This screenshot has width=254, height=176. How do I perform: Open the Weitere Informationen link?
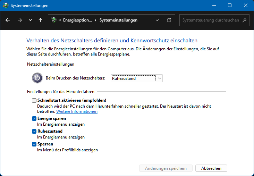[77, 111]
